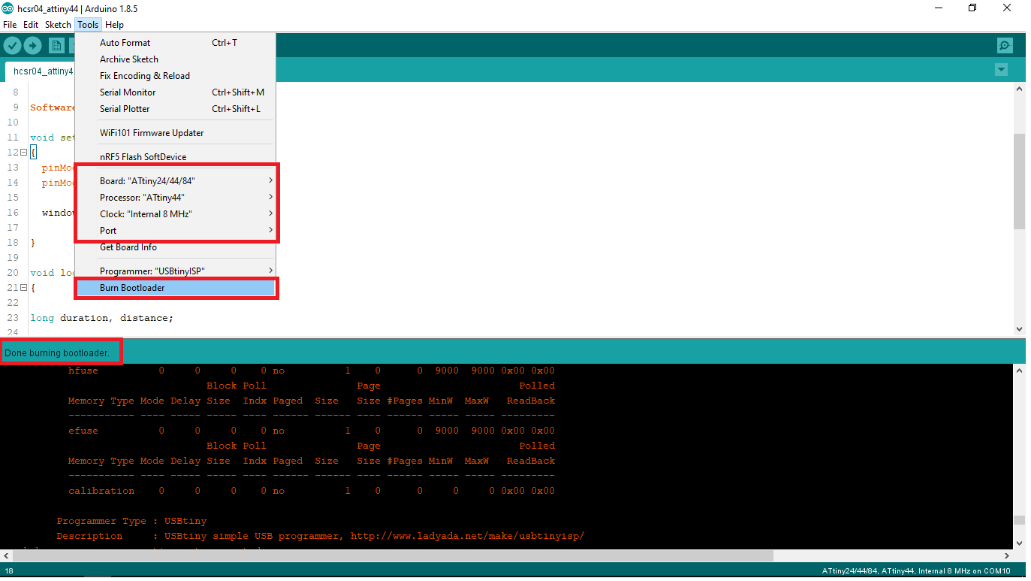Click line number 18 in status bar
This screenshot has height=581, width=1031.
click(x=9, y=571)
